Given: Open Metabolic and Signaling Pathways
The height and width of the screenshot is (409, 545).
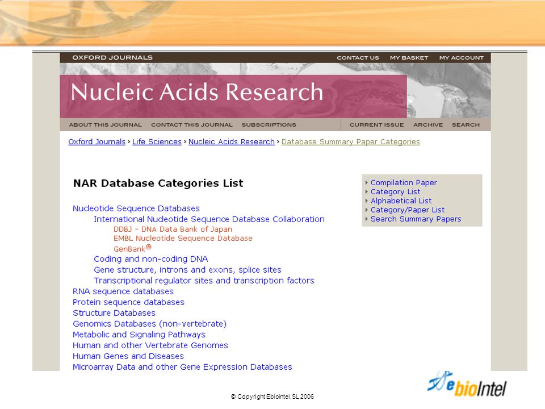Looking at the screenshot, I should (139, 335).
